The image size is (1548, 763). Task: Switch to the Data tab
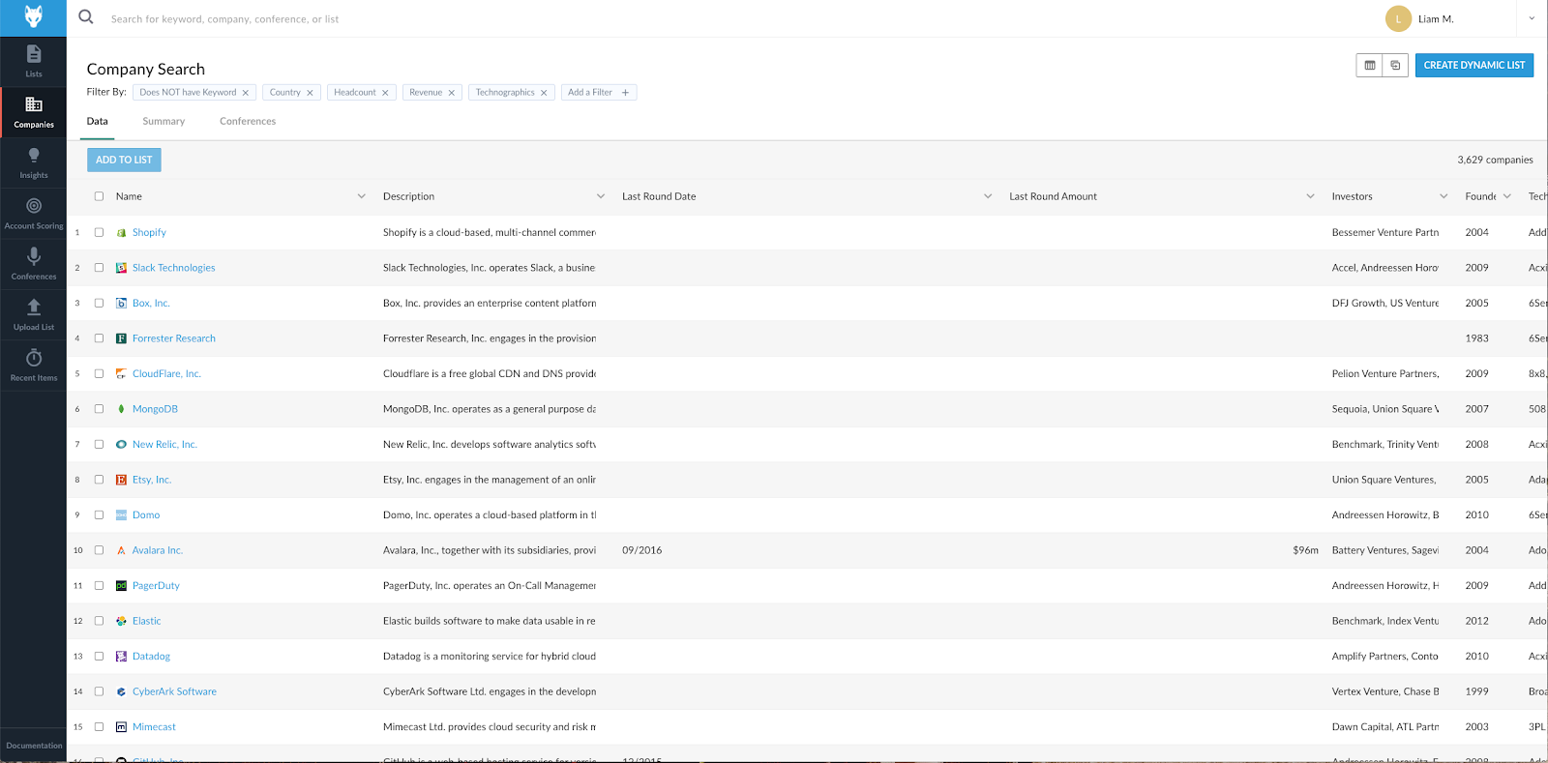(98, 122)
